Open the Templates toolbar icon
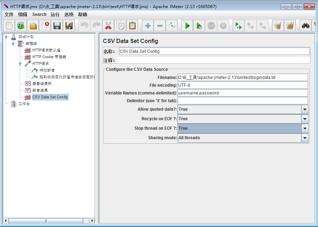The height and width of the screenshot is (227, 318). click(21, 26)
